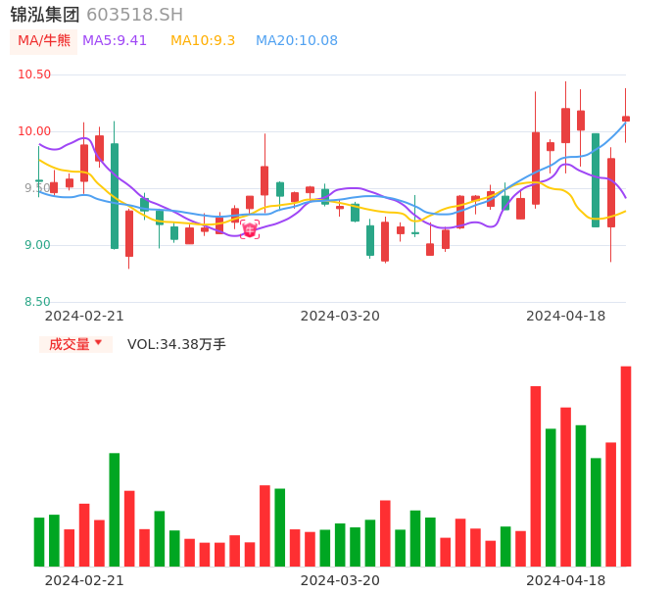The image size is (672, 594).
Task: Click the 2024-02-21 date under the volume chart
Action: tap(84, 580)
